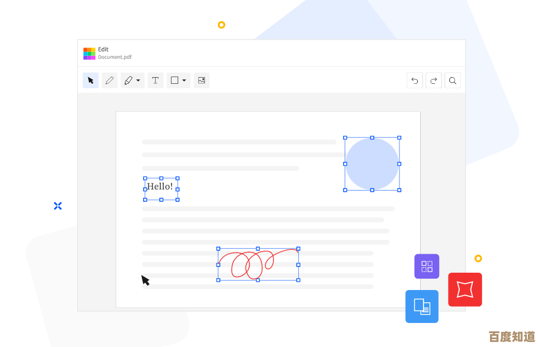Redo the last action
The height and width of the screenshot is (347, 538).
tap(434, 80)
